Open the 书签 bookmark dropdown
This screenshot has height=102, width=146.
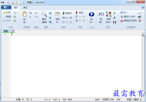80,12
